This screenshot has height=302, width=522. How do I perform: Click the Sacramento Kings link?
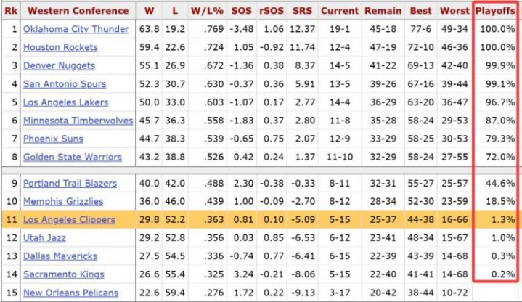pos(64,274)
